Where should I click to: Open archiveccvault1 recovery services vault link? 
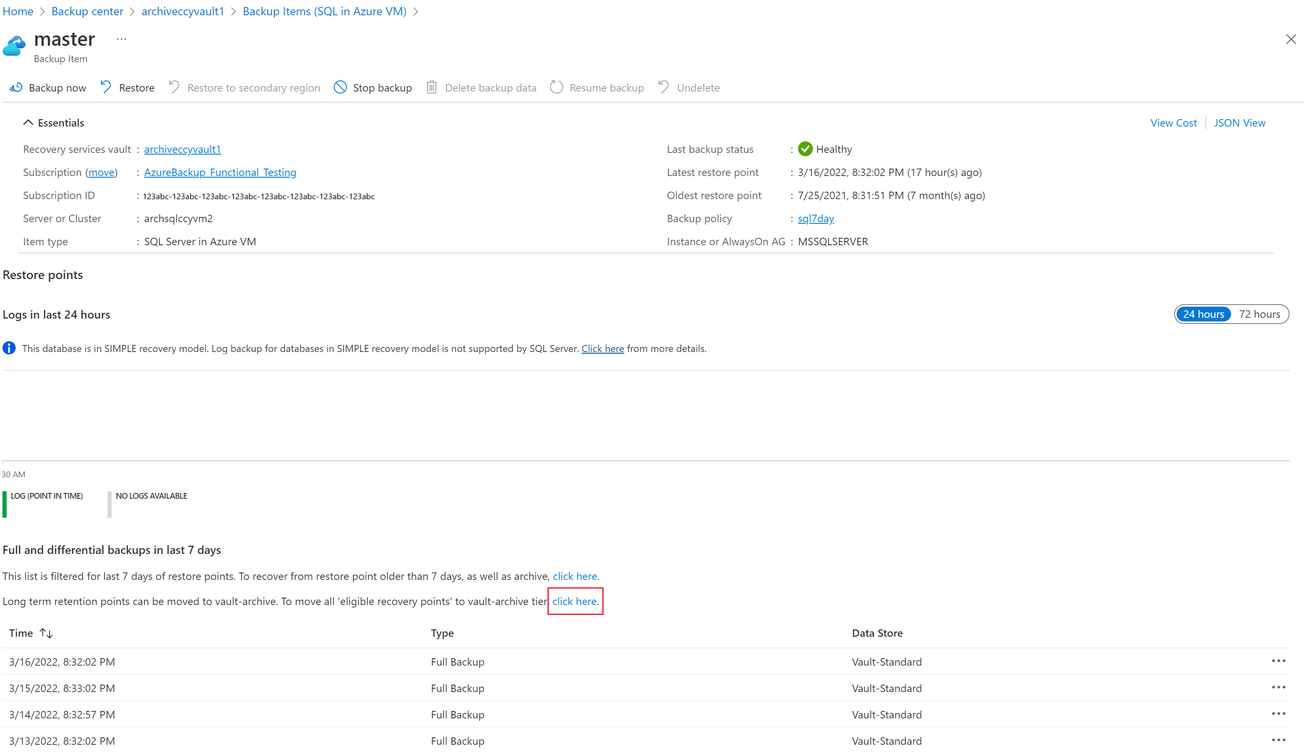coord(182,149)
